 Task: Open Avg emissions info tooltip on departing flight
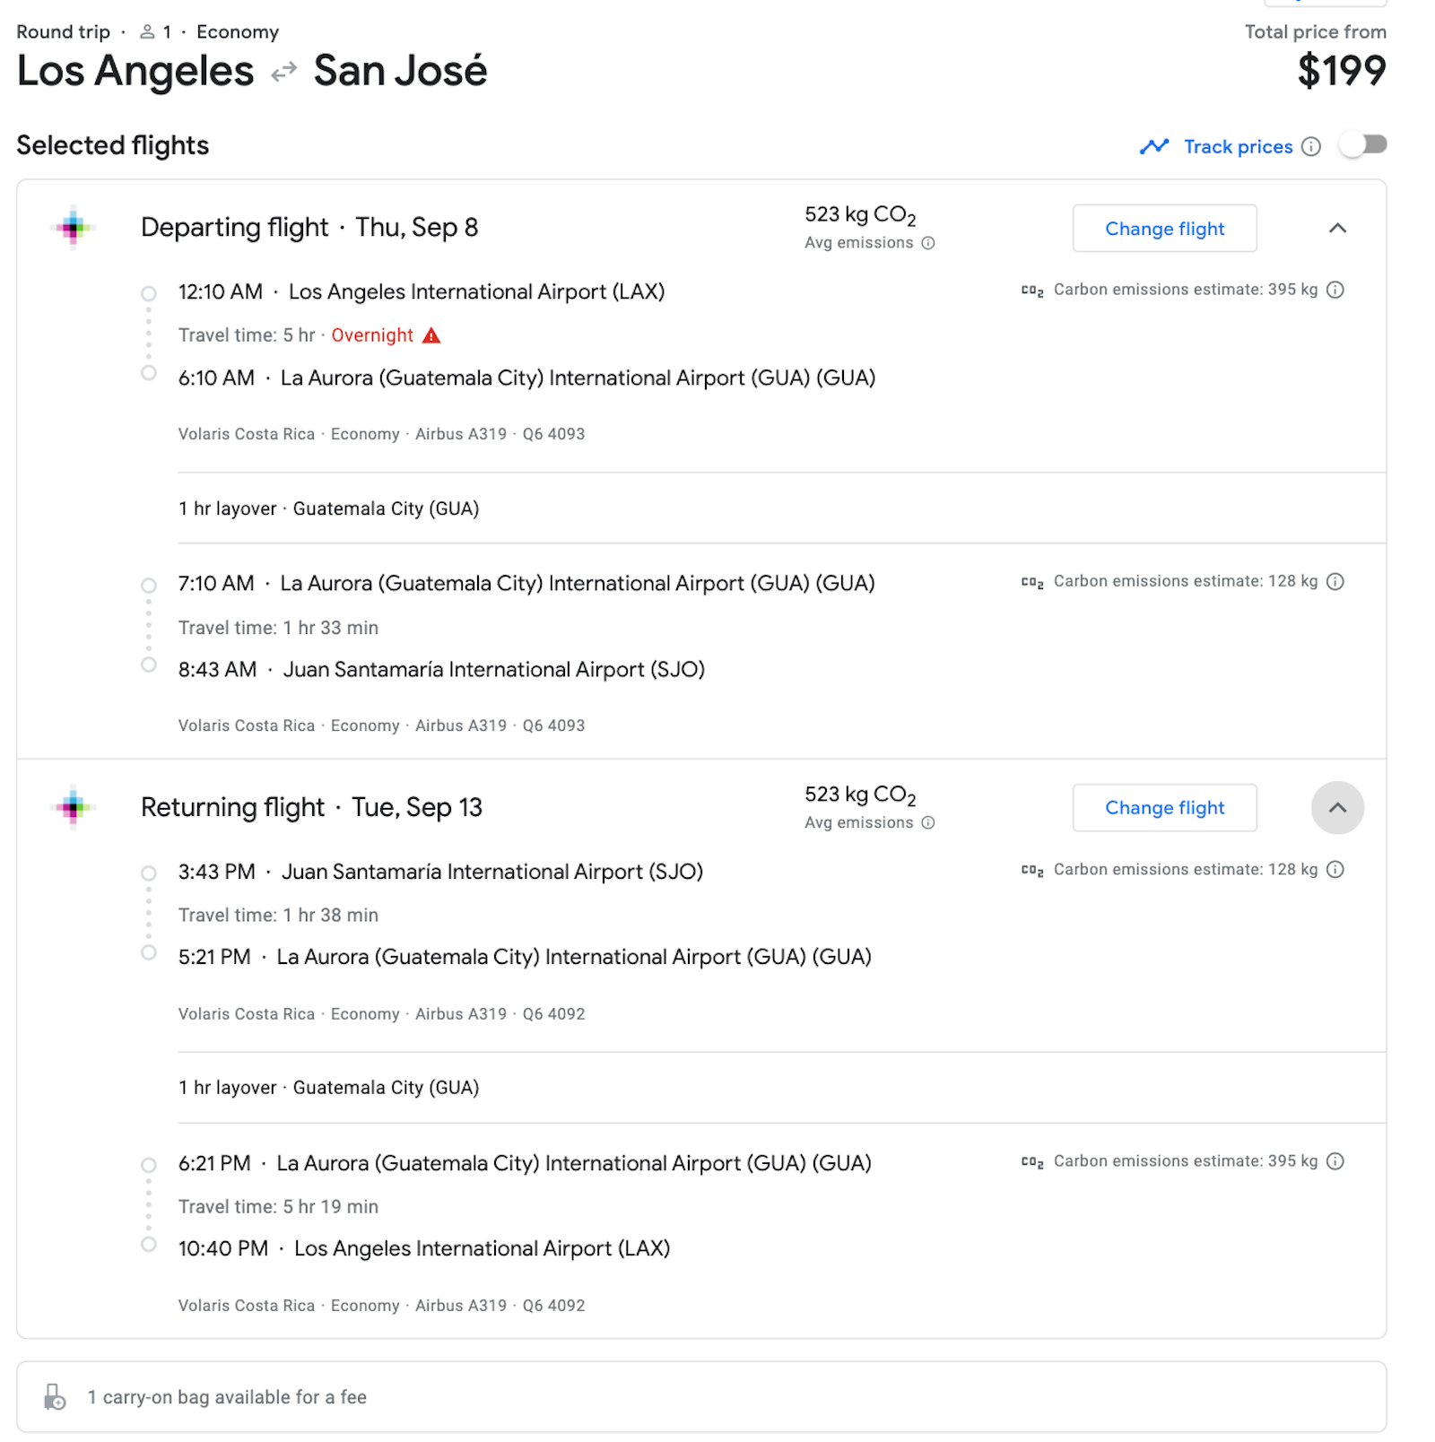pyautogui.click(x=928, y=242)
